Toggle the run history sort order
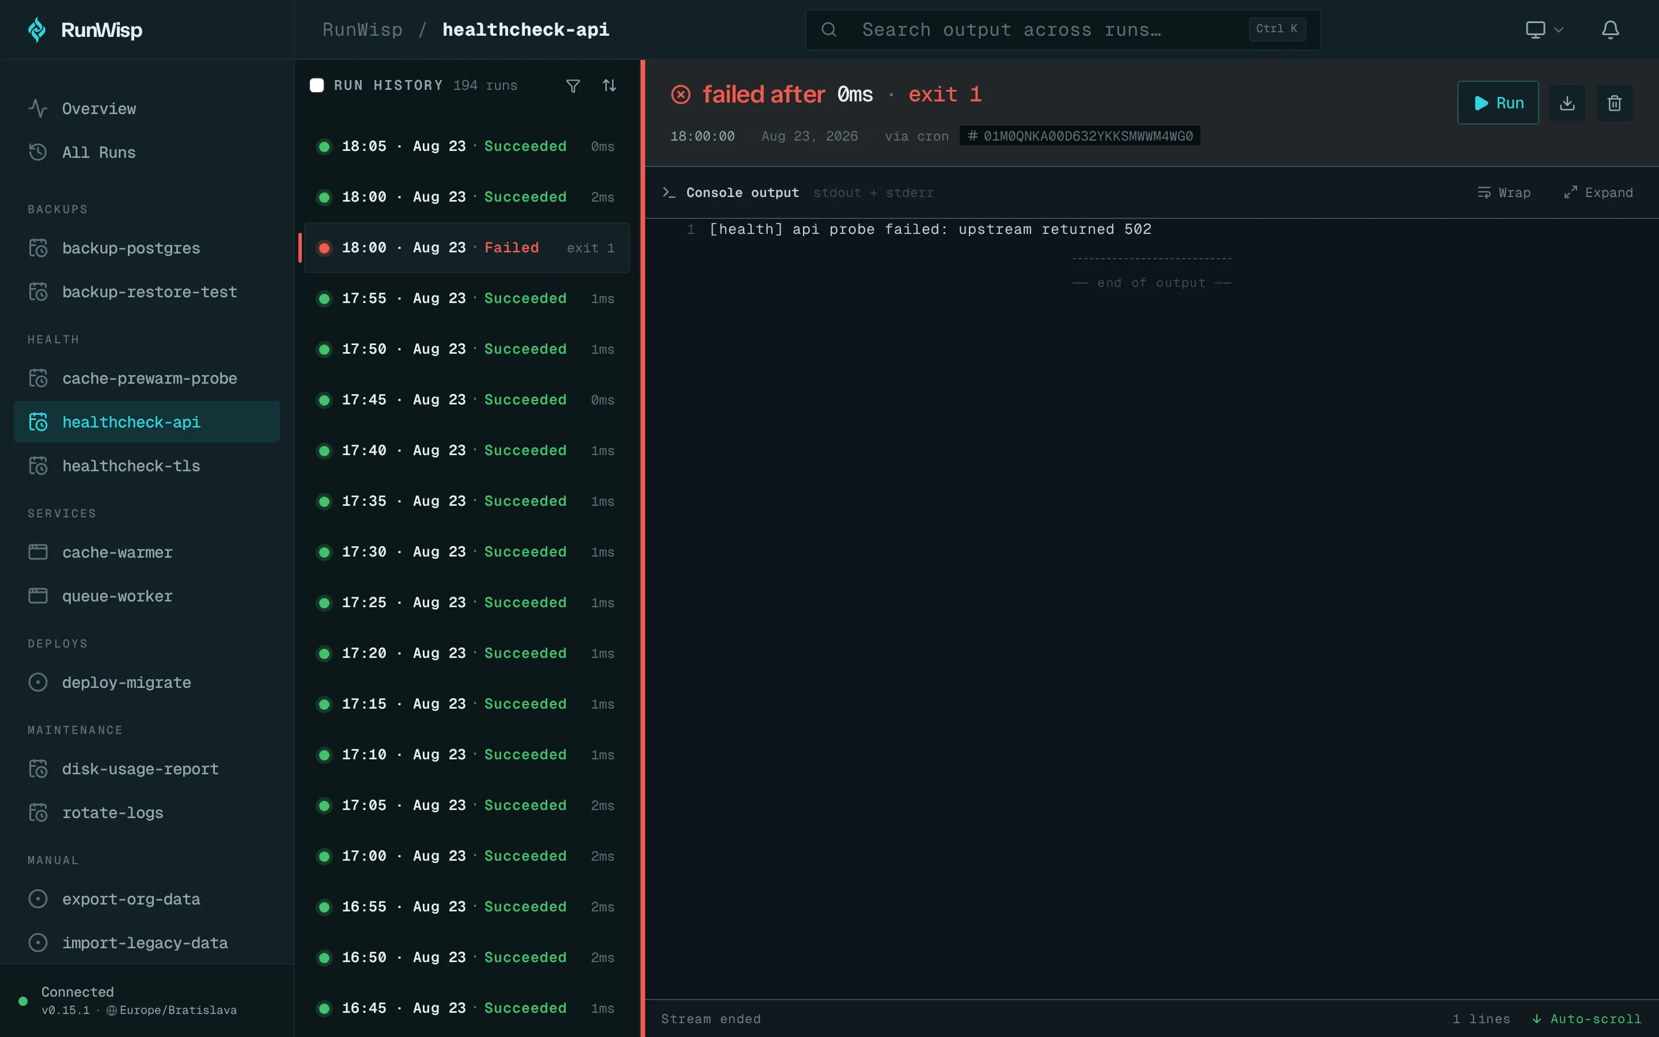Screen dimensions: 1659x1037 point(609,85)
